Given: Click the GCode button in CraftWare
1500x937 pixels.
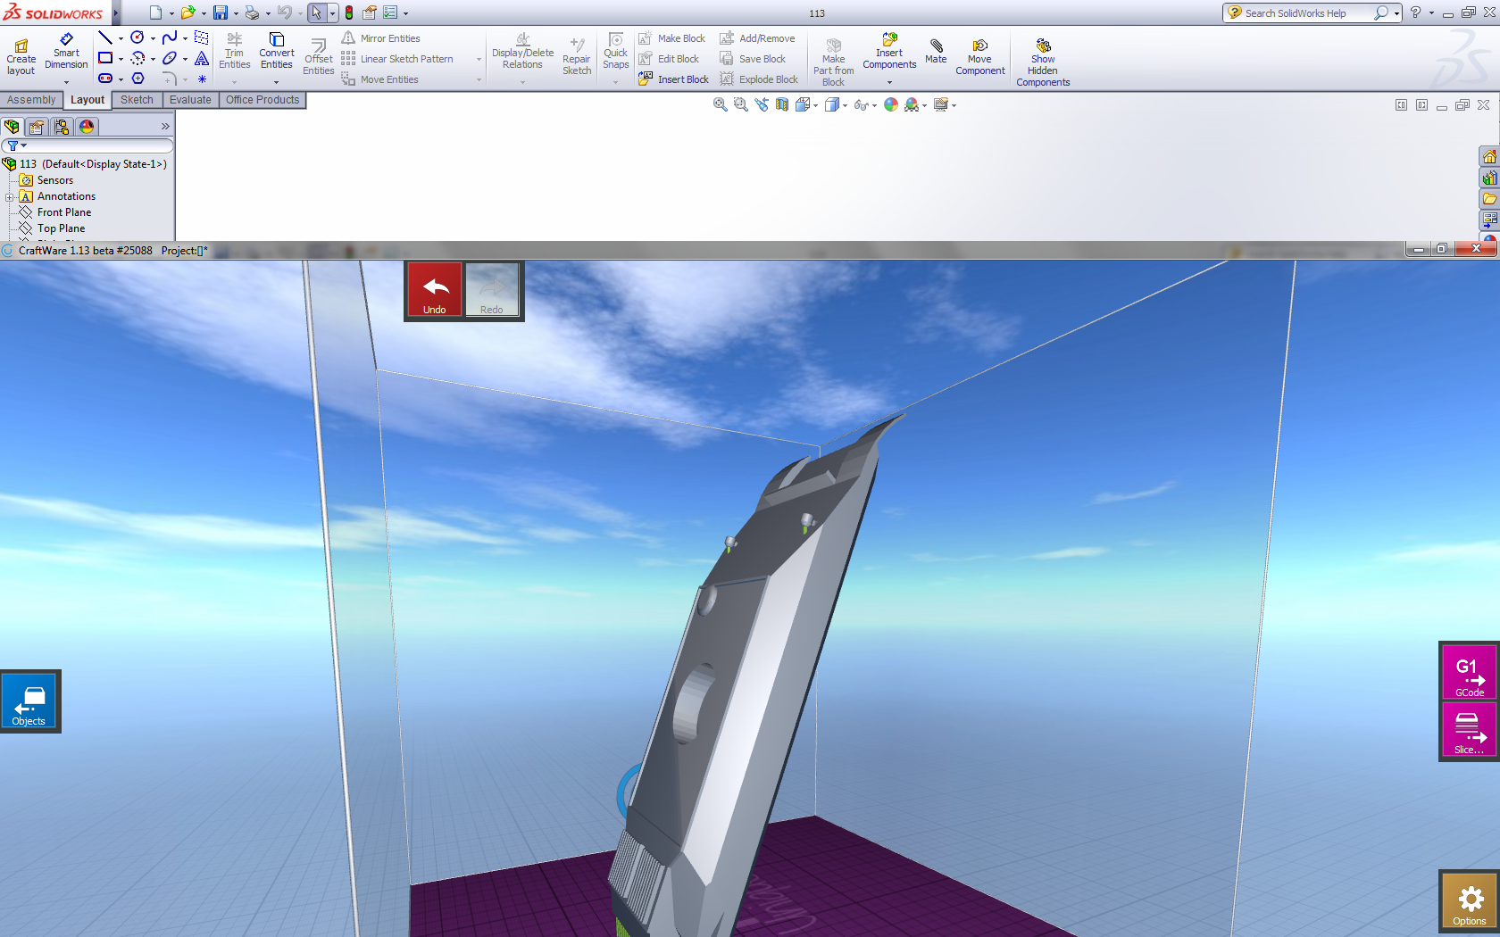Looking at the screenshot, I should tap(1469, 672).
